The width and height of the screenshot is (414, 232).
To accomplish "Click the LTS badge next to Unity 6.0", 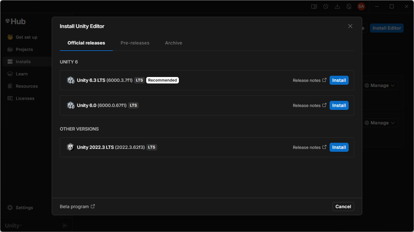I will (133, 105).
